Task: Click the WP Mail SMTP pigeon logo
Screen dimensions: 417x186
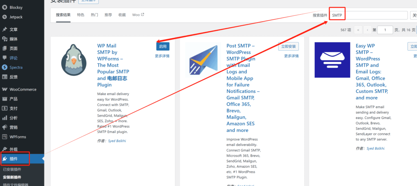Action: coord(74,60)
